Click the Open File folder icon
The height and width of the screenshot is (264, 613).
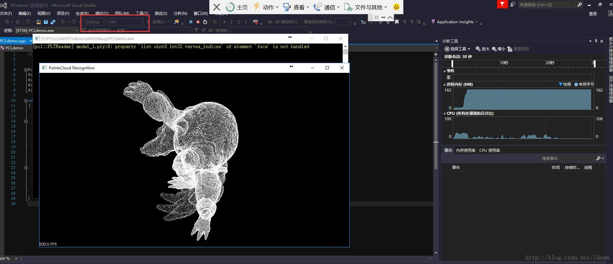click(39, 22)
